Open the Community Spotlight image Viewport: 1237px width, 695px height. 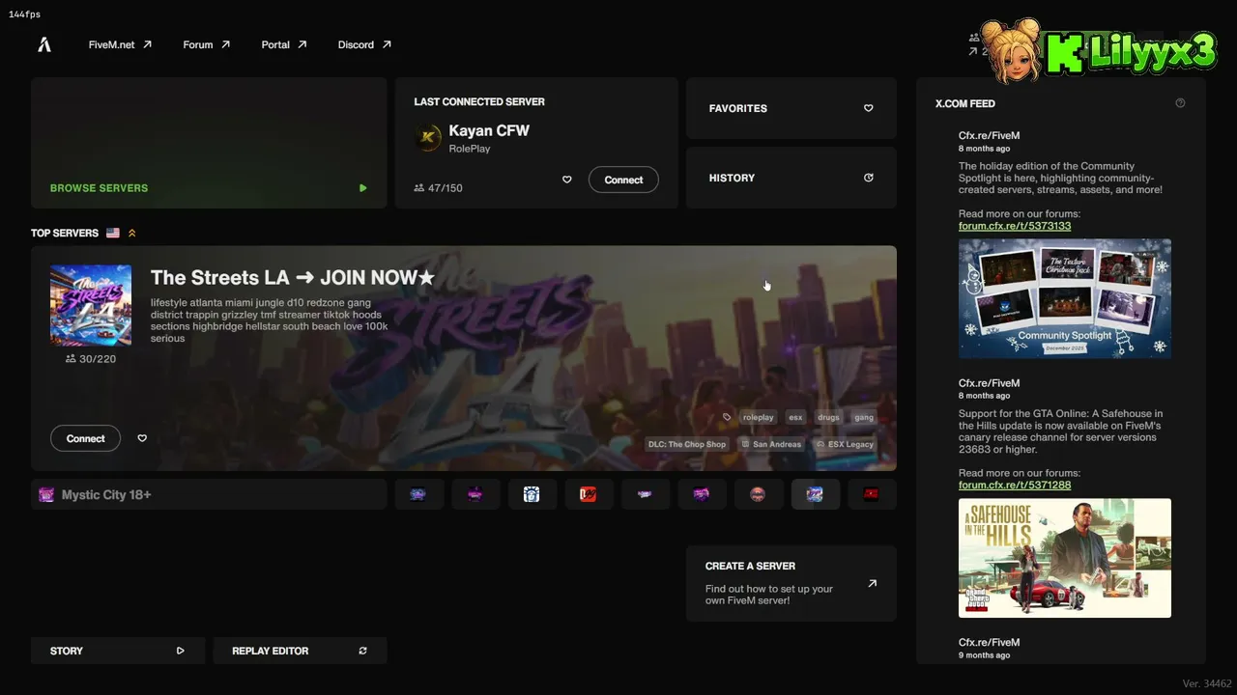1065,299
